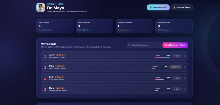The height and width of the screenshot is (105, 220).
Task: Click Priya's 18% progress bar
Action: tap(159, 68)
